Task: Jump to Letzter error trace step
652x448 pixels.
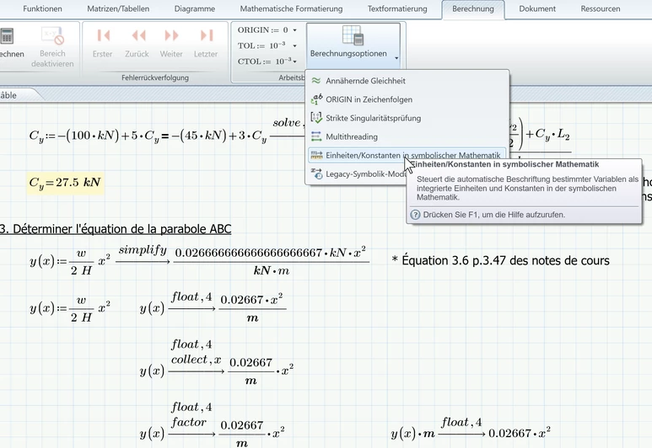Action: tap(207, 35)
